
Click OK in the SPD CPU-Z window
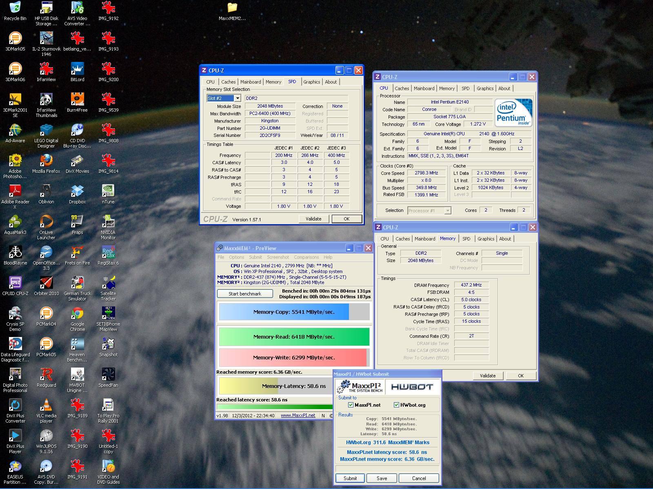click(346, 219)
